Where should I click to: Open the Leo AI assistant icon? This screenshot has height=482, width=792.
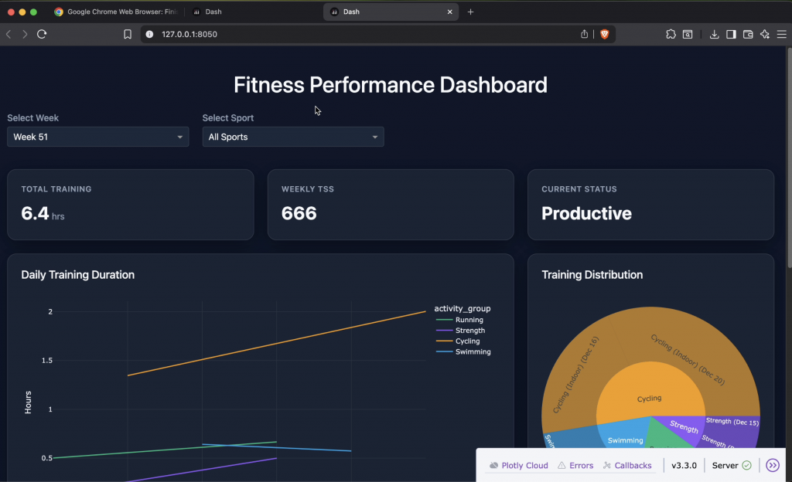pos(763,34)
